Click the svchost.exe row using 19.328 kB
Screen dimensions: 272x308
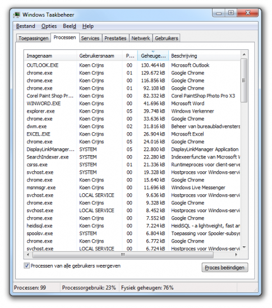[x=132, y=172]
